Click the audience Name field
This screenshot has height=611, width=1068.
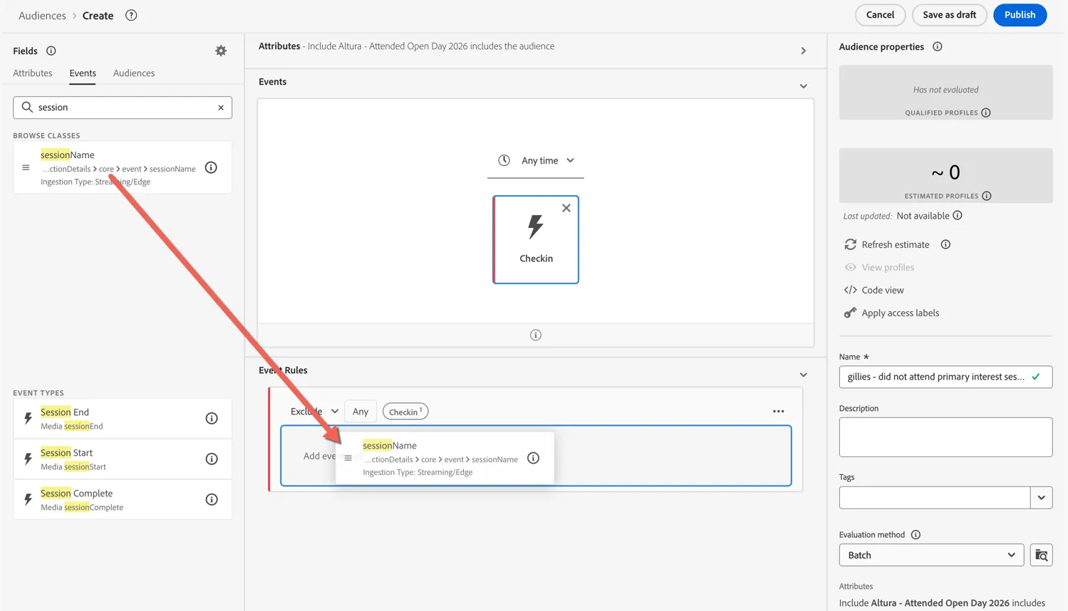pyautogui.click(x=945, y=377)
